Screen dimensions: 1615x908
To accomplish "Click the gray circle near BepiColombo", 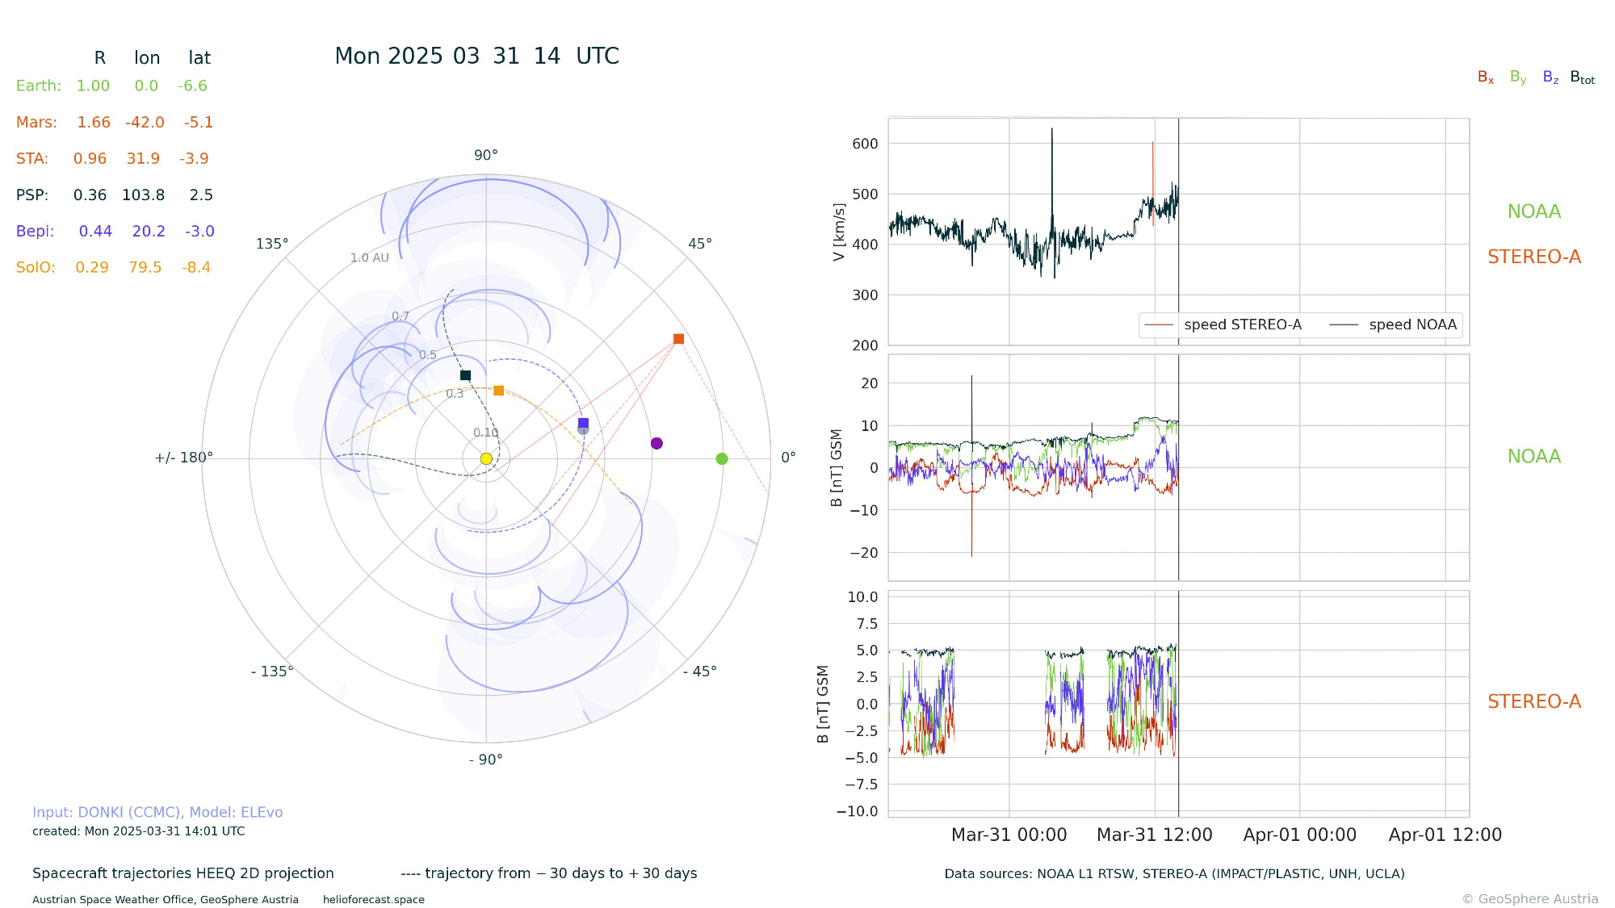I will 582,431.
